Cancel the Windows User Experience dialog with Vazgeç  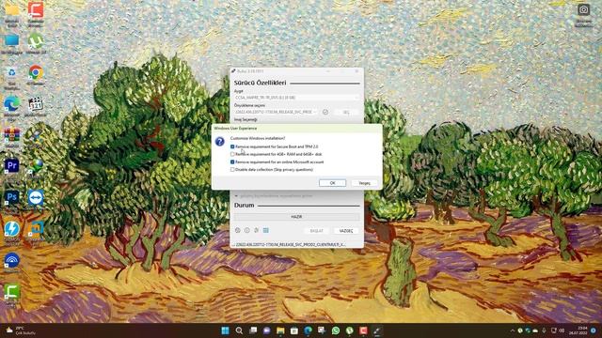coord(364,183)
